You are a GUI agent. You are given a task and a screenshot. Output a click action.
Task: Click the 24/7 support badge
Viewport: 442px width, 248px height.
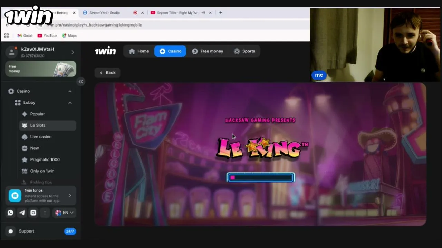tap(70, 231)
